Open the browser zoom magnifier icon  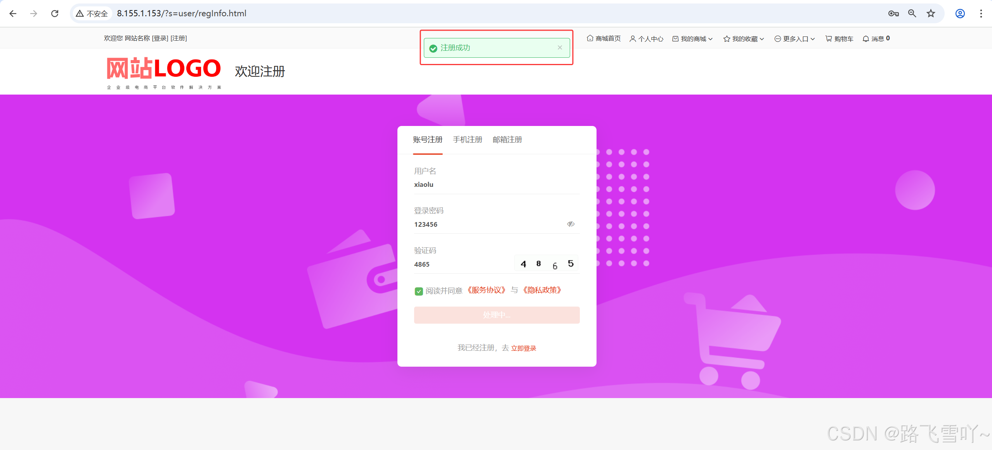tap(912, 14)
